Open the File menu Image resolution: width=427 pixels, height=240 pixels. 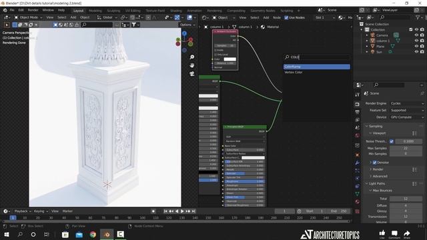pos(12,10)
